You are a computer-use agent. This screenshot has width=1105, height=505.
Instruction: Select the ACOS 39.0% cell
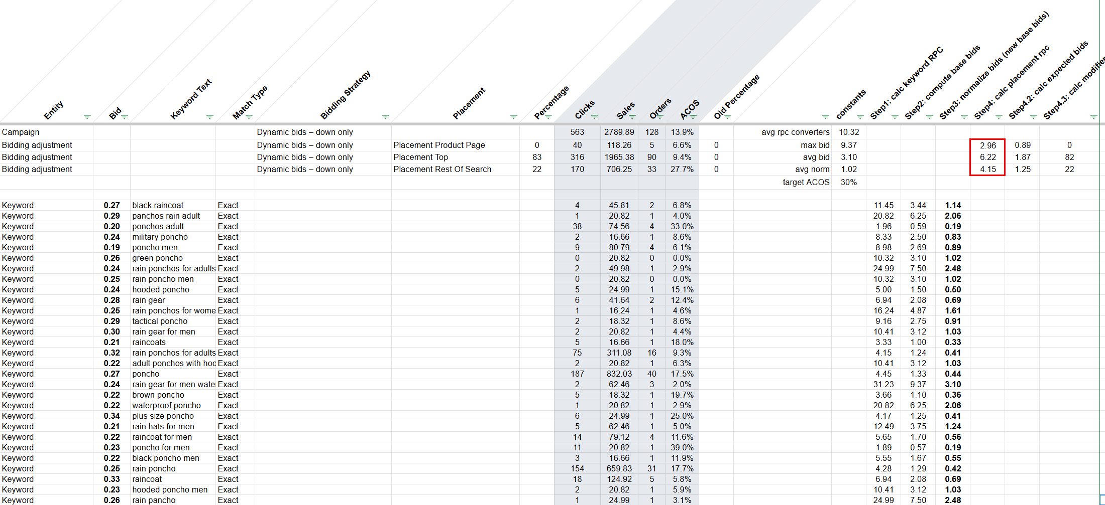pyautogui.click(x=682, y=447)
